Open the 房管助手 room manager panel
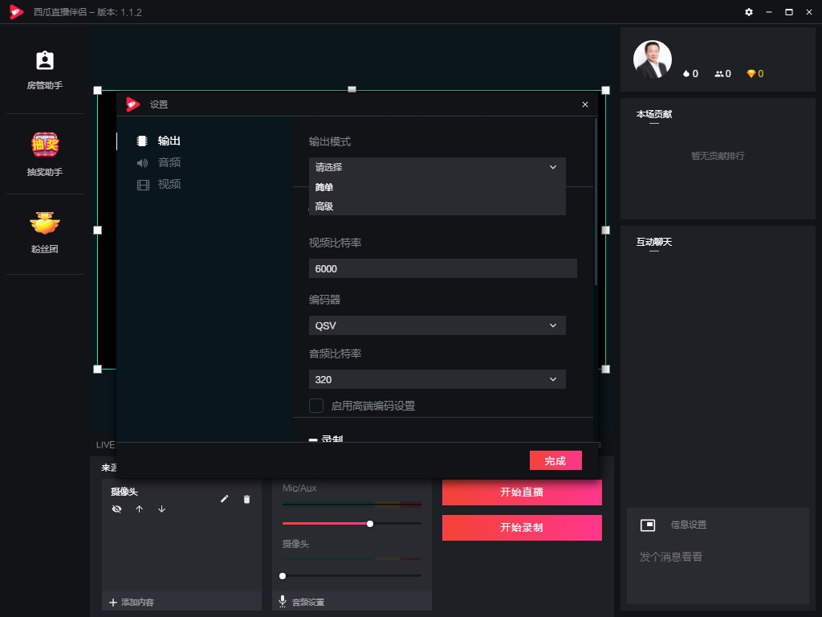Screen dimensions: 822x617 tap(44, 71)
